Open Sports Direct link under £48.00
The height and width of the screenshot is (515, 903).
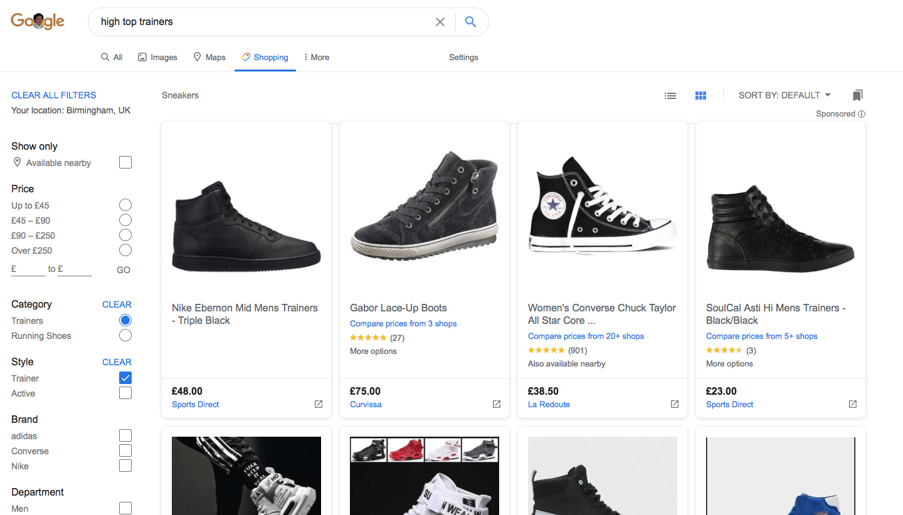pyautogui.click(x=196, y=405)
